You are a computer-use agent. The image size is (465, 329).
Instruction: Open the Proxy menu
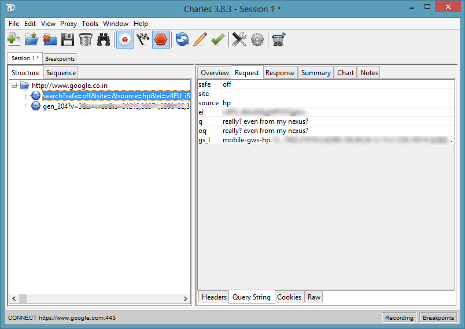tap(68, 24)
